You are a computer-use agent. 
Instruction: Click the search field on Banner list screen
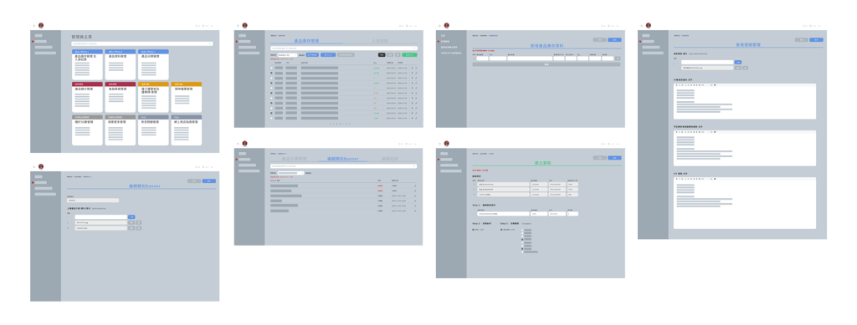(344, 165)
